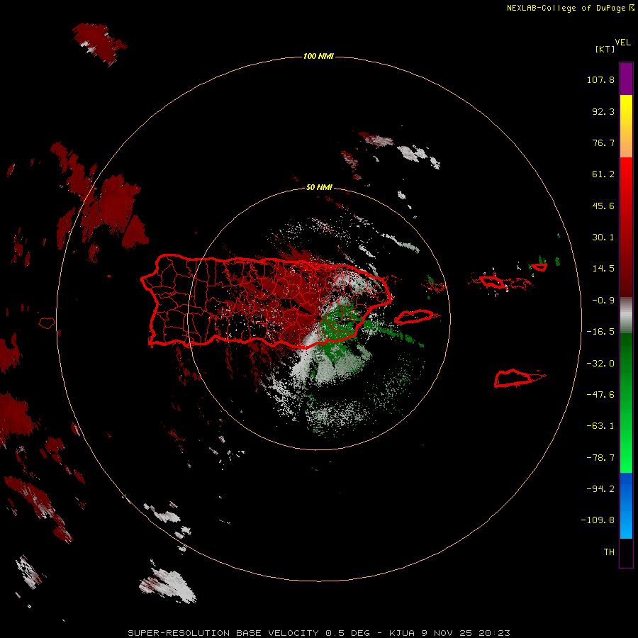Screen dimensions: 638x638
Task: Click the -94.2 legend value
Action: pyautogui.click(x=600, y=489)
